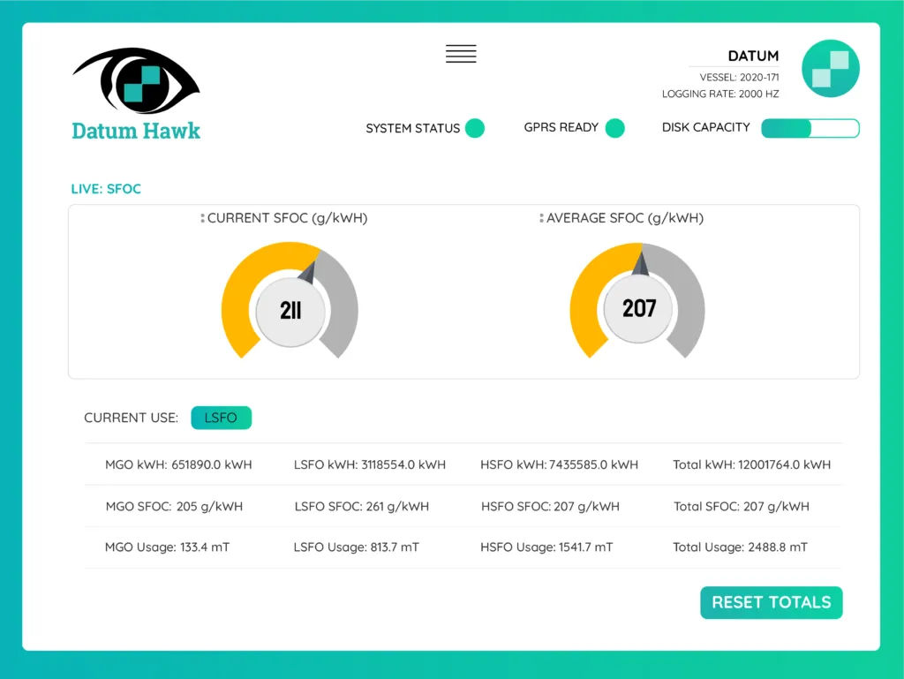Click the Average SFOC gauge needle
The width and height of the screenshot is (904, 679).
[642, 264]
